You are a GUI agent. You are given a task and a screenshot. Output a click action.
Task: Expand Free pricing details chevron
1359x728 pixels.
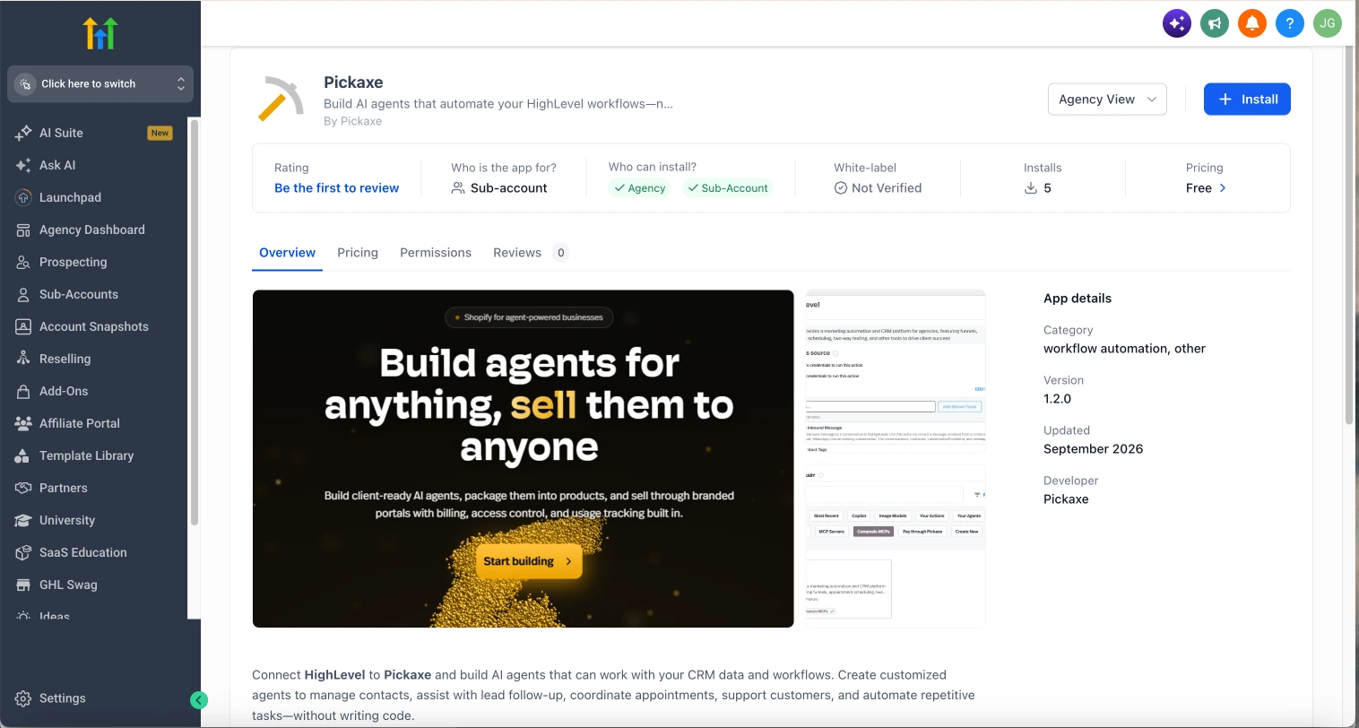(x=1223, y=188)
